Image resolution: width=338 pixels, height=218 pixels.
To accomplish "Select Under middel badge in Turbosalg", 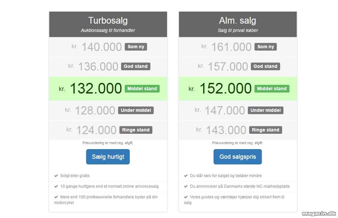I will tap(136, 110).
